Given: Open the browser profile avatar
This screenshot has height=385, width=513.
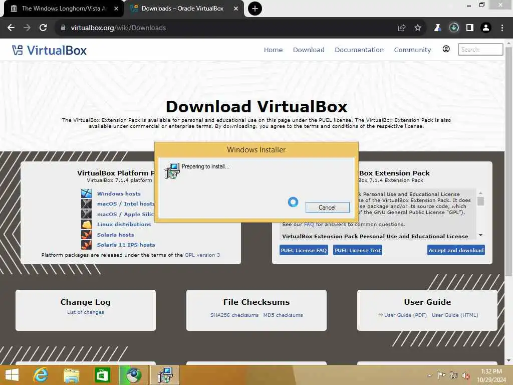Looking at the screenshot, I should 486,28.
